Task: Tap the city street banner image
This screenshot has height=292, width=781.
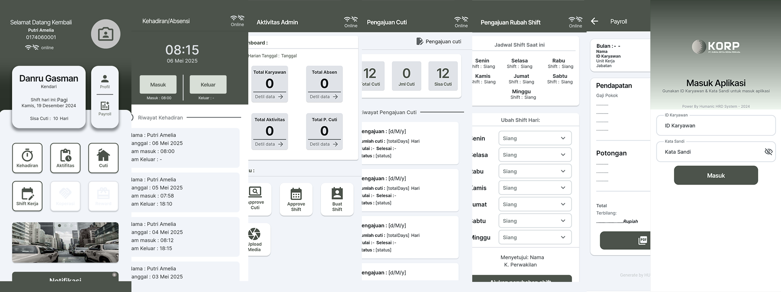Action: click(x=65, y=243)
